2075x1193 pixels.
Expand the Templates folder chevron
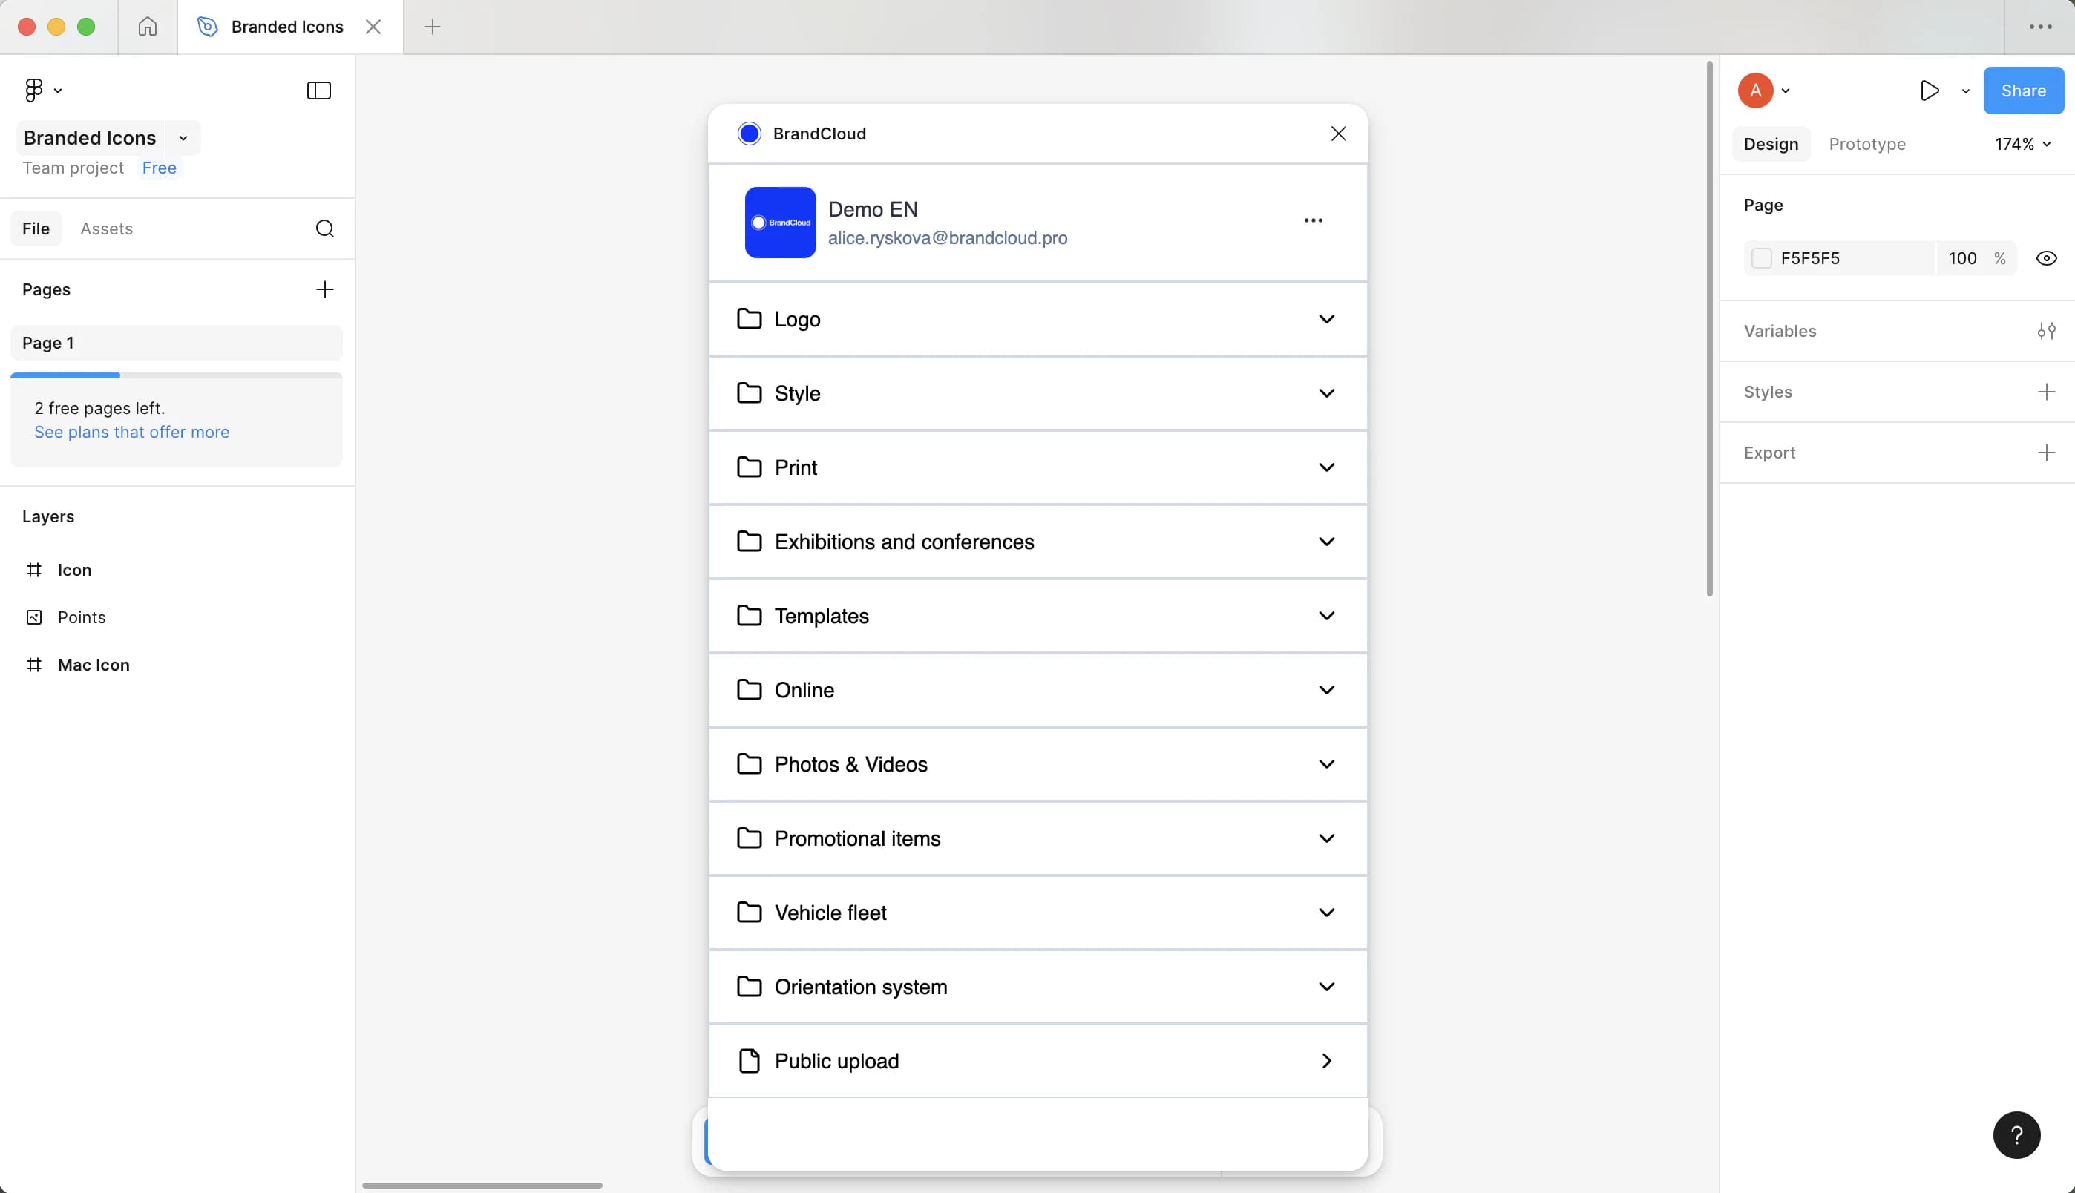click(1326, 615)
